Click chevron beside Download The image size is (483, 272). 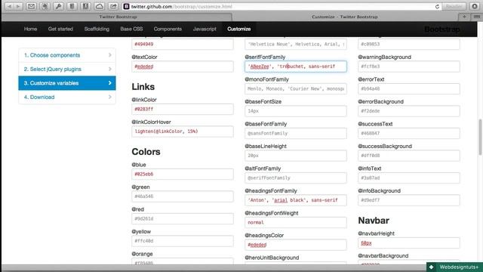click(110, 97)
